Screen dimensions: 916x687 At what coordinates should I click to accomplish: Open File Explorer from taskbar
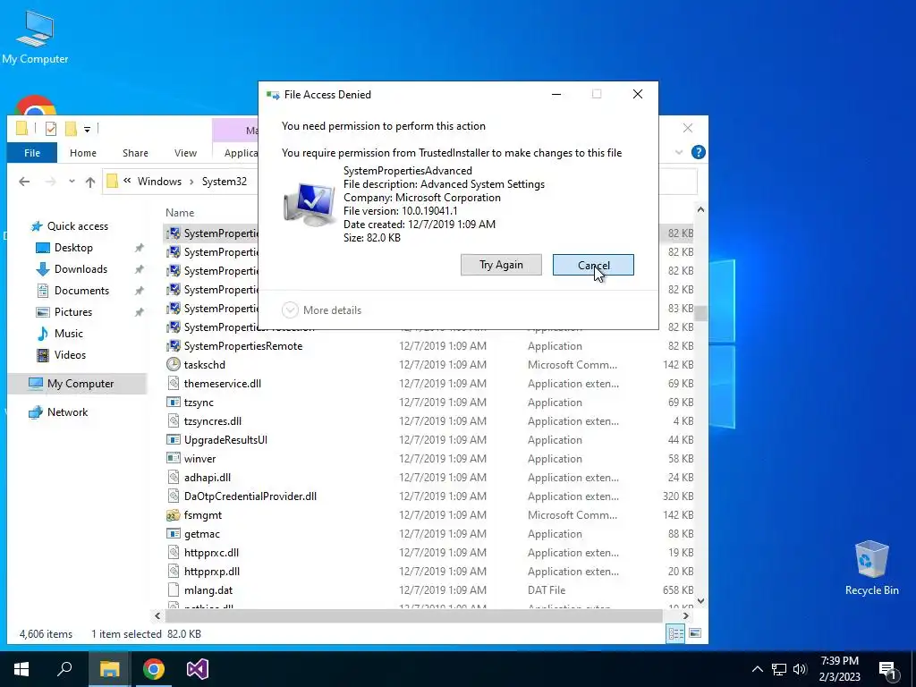(109, 669)
